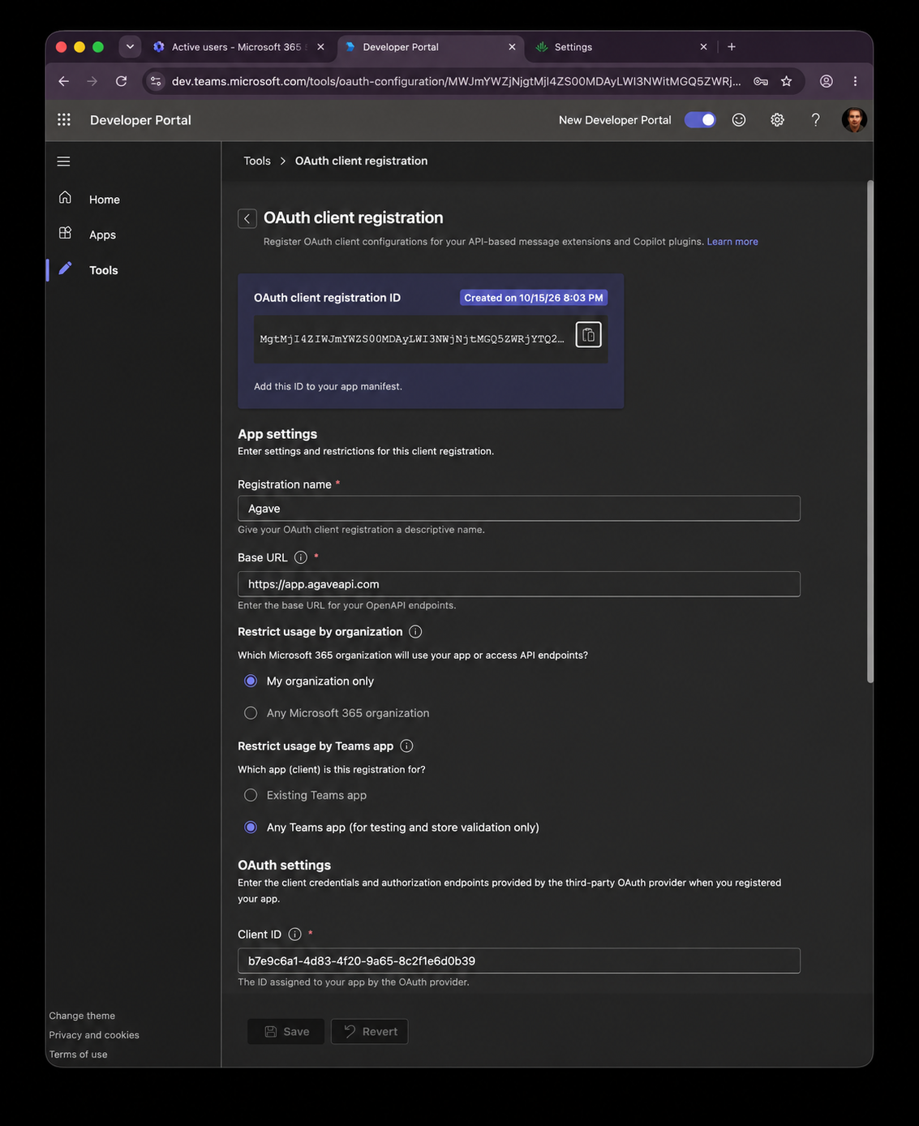Bookmark this page with the star icon

point(786,81)
